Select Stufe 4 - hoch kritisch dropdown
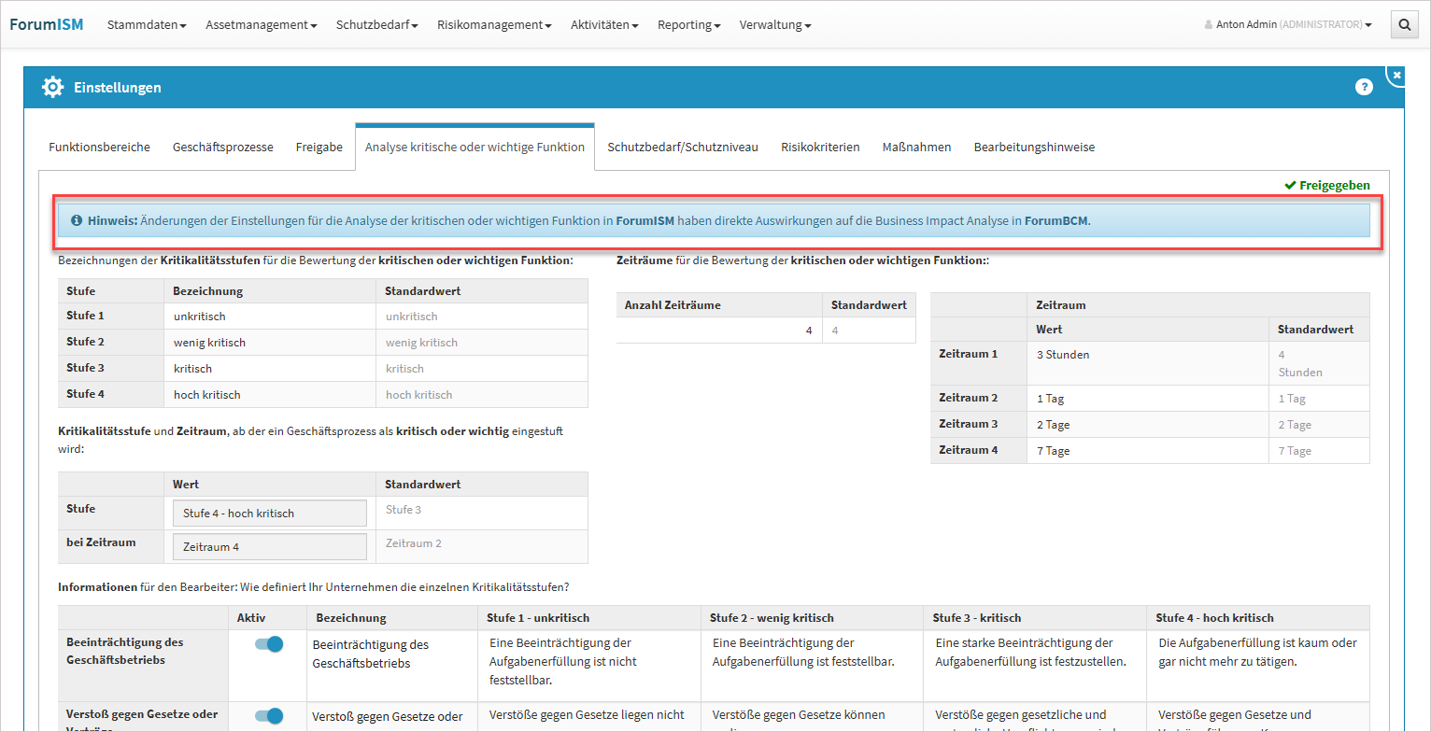1431x732 pixels. click(x=269, y=514)
